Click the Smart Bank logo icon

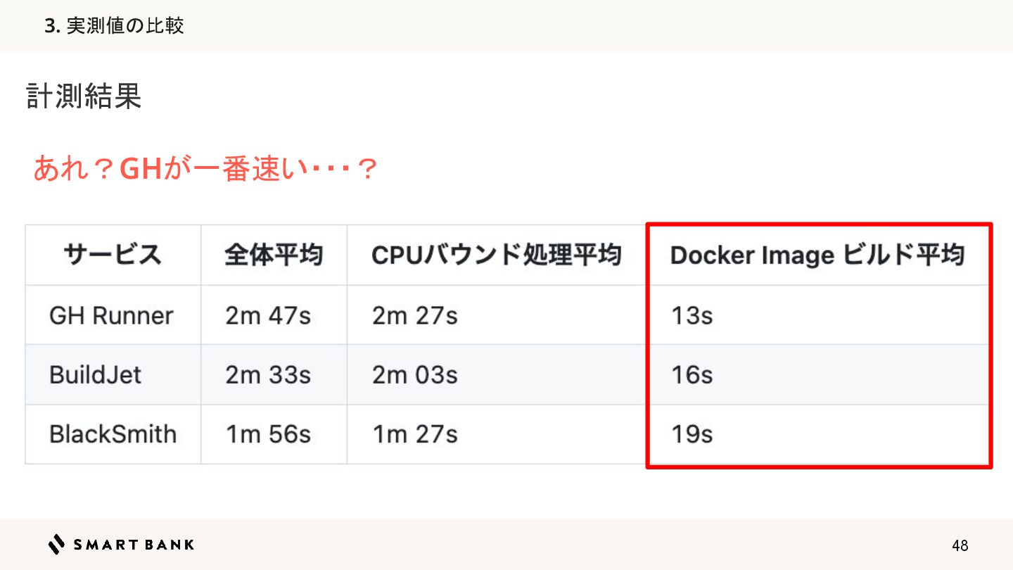[x=56, y=544]
